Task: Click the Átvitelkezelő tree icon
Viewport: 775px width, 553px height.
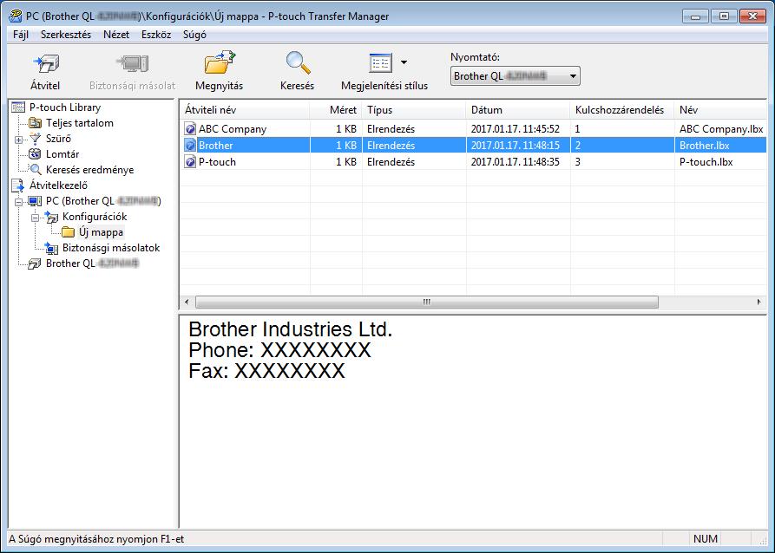Action: click(x=18, y=185)
